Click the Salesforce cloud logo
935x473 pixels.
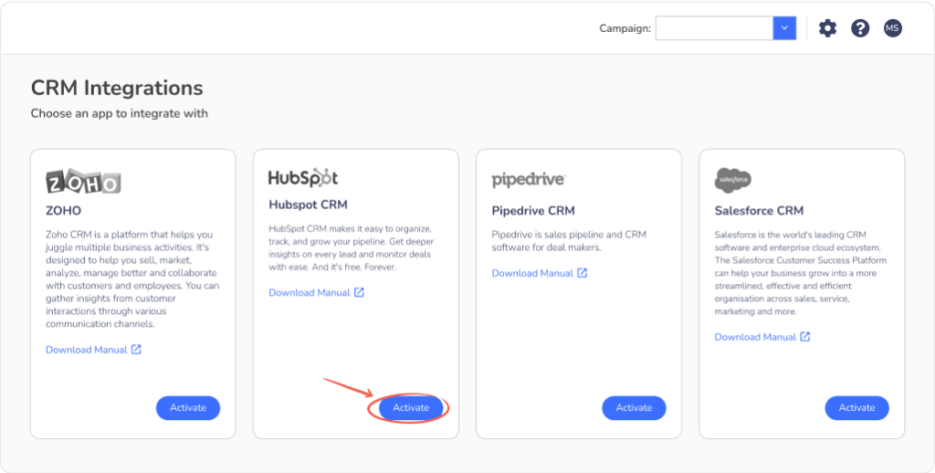(x=733, y=180)
